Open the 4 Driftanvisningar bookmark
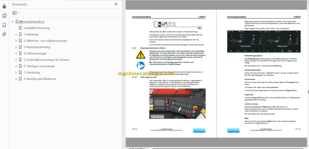 [35, 54]
